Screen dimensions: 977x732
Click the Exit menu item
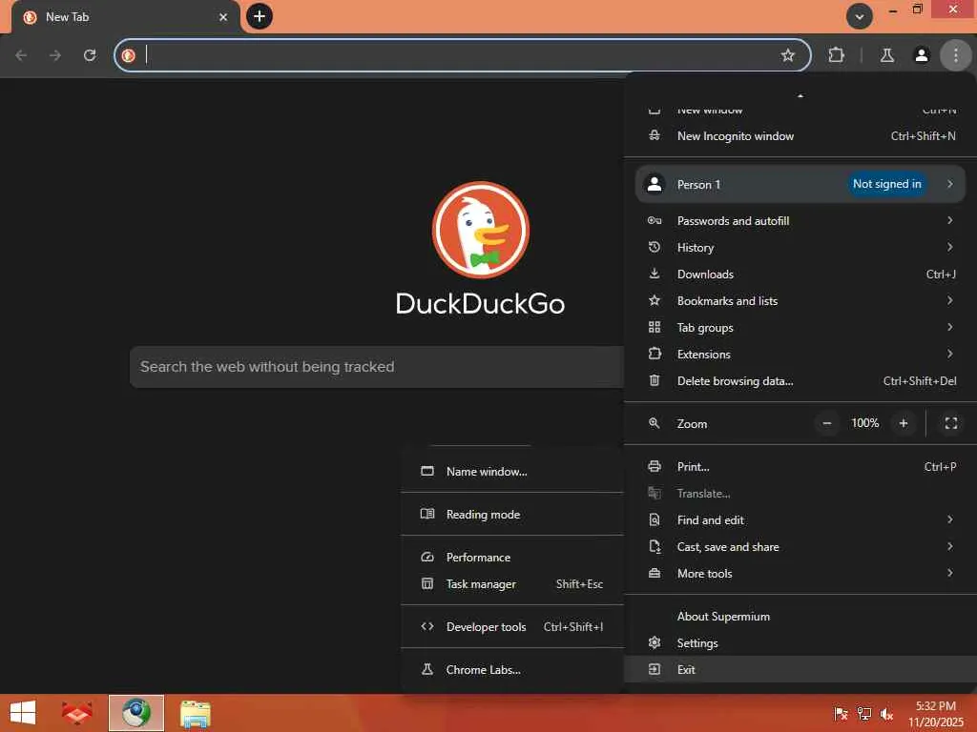[x=800, y=670]
